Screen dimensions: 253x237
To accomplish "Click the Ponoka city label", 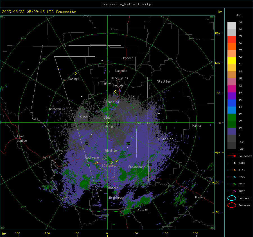I will 128,58.
